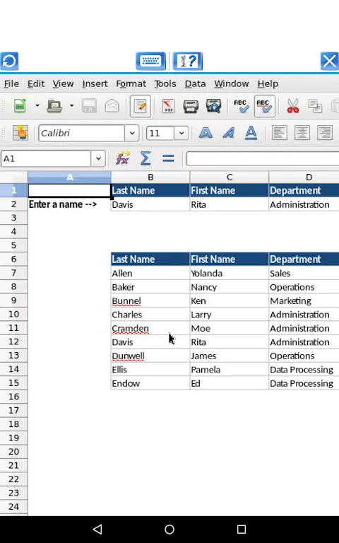Open Print Preview from the toolbar
Viewport: 339px width, 543px height.
pos(213,106)
